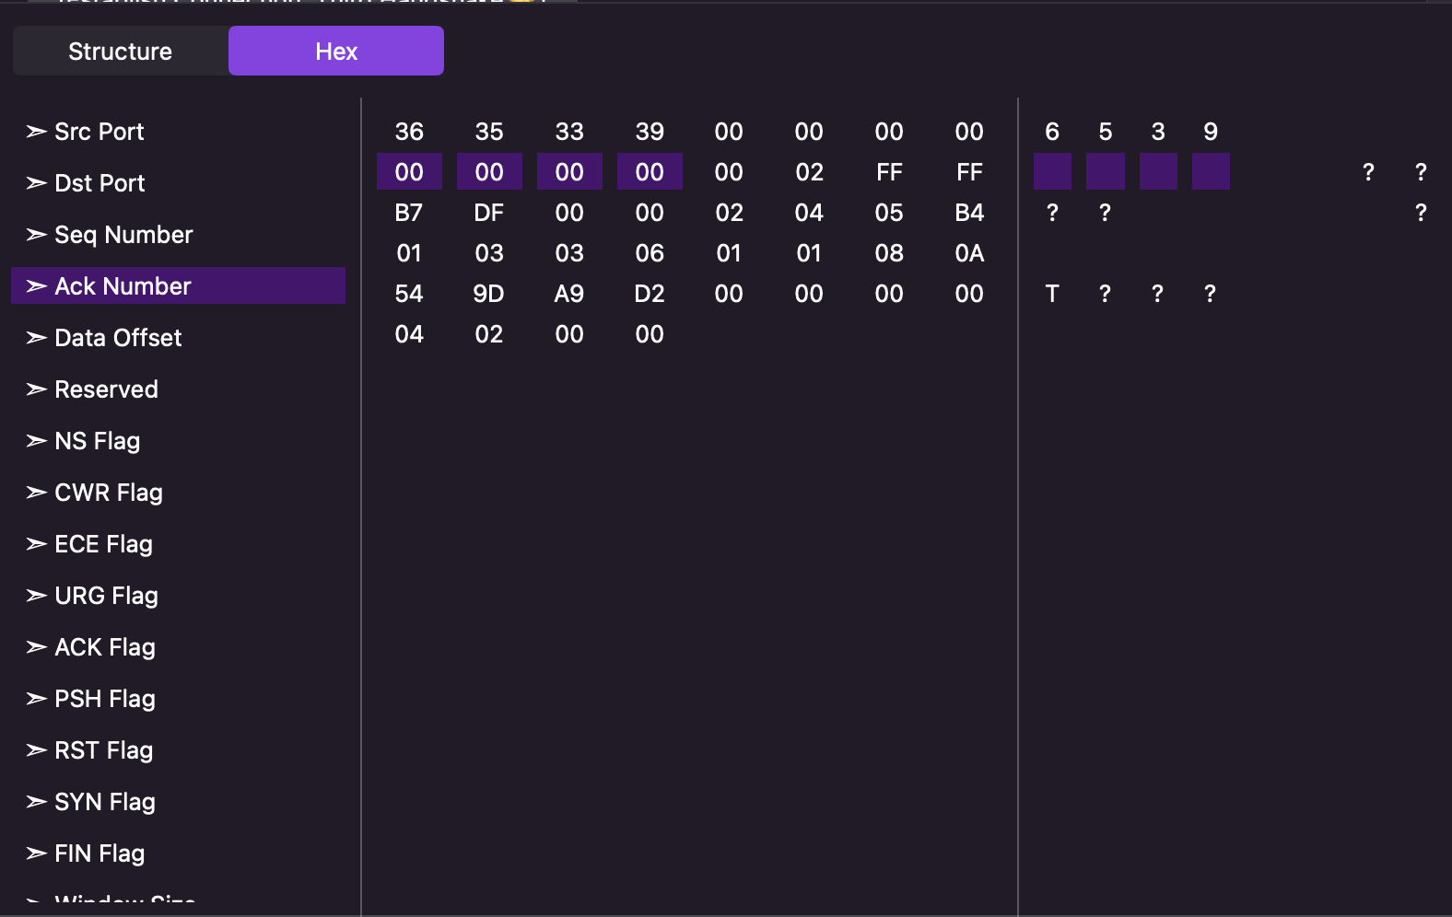Click first highlighted ASCII cell

tap(1052, 172)
